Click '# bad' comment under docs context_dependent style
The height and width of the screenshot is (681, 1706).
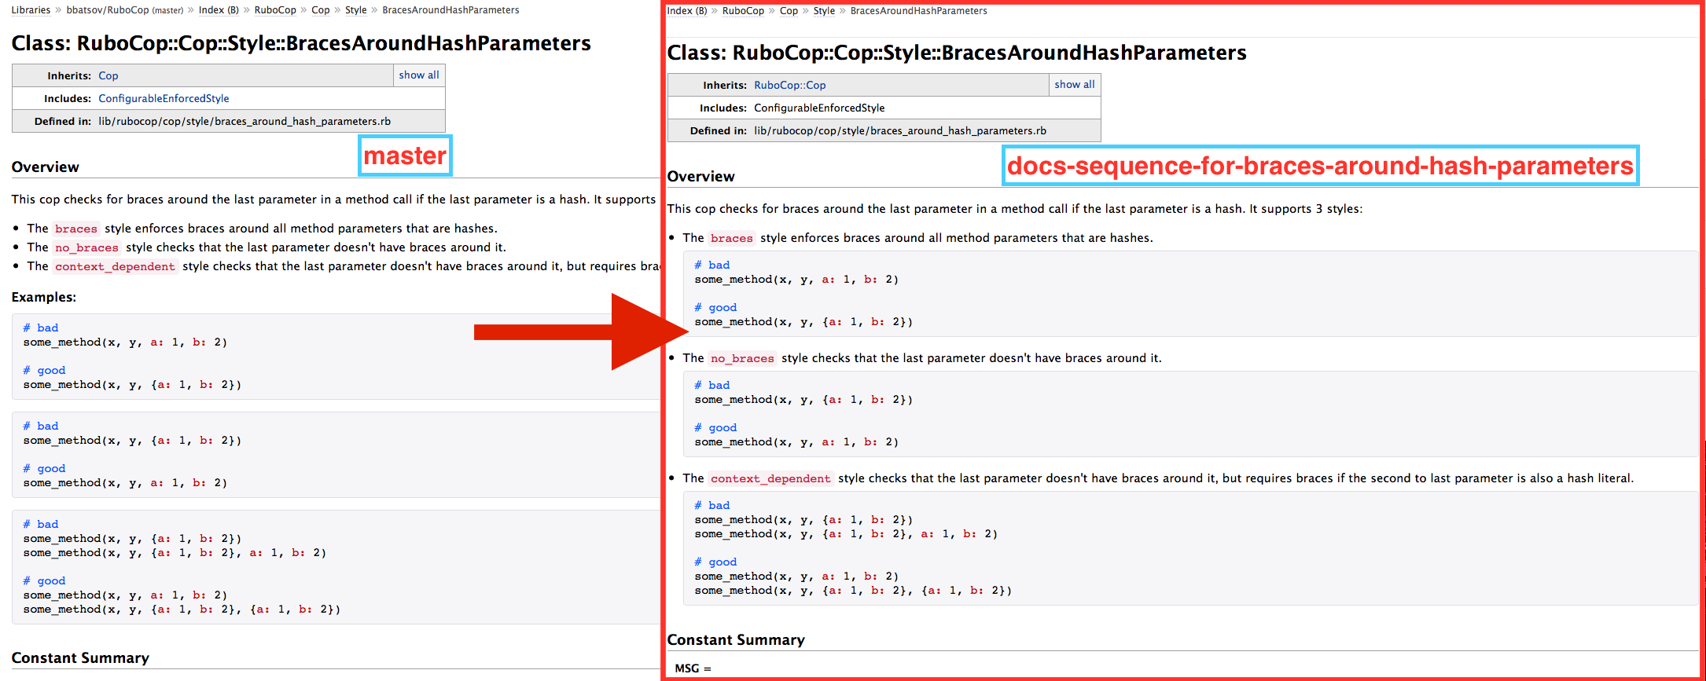pos(712,506)
